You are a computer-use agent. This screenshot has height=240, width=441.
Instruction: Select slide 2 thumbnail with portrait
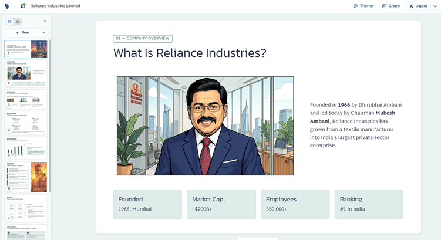tap(26, 73)
